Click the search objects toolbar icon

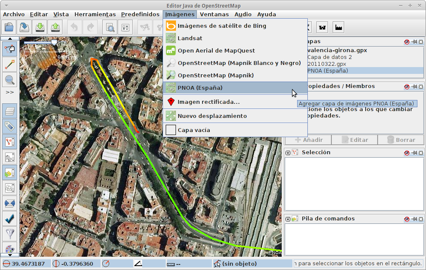coord(110,27)
